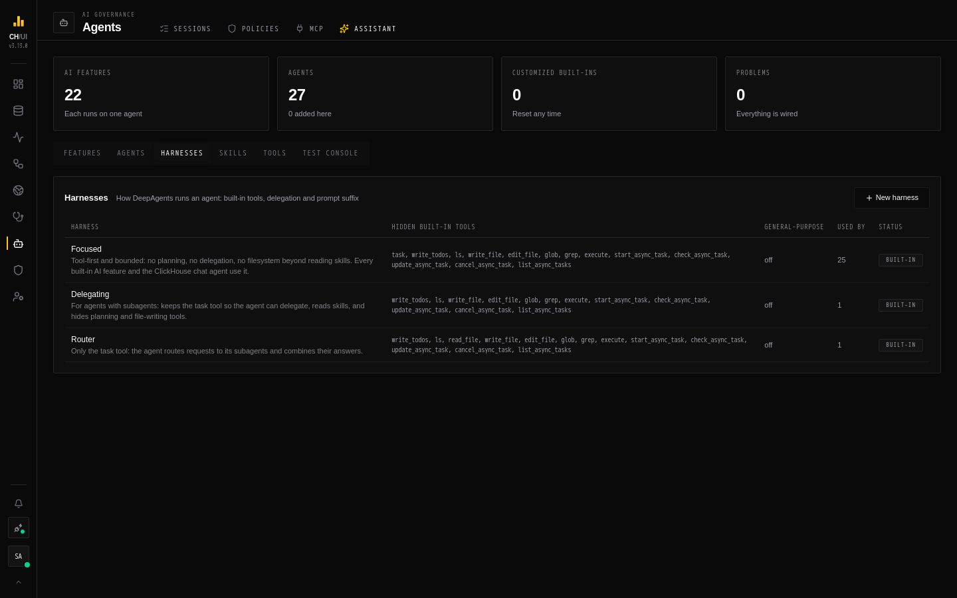This screenshot has height=598, width=957.
Task: Go to the Sessions page
Action: click(185, 29)
